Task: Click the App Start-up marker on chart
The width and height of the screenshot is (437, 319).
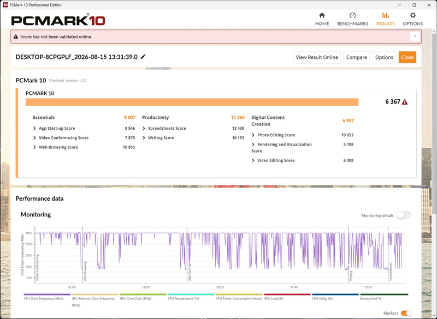Action: pyautogui.click(x=190, y=272)
